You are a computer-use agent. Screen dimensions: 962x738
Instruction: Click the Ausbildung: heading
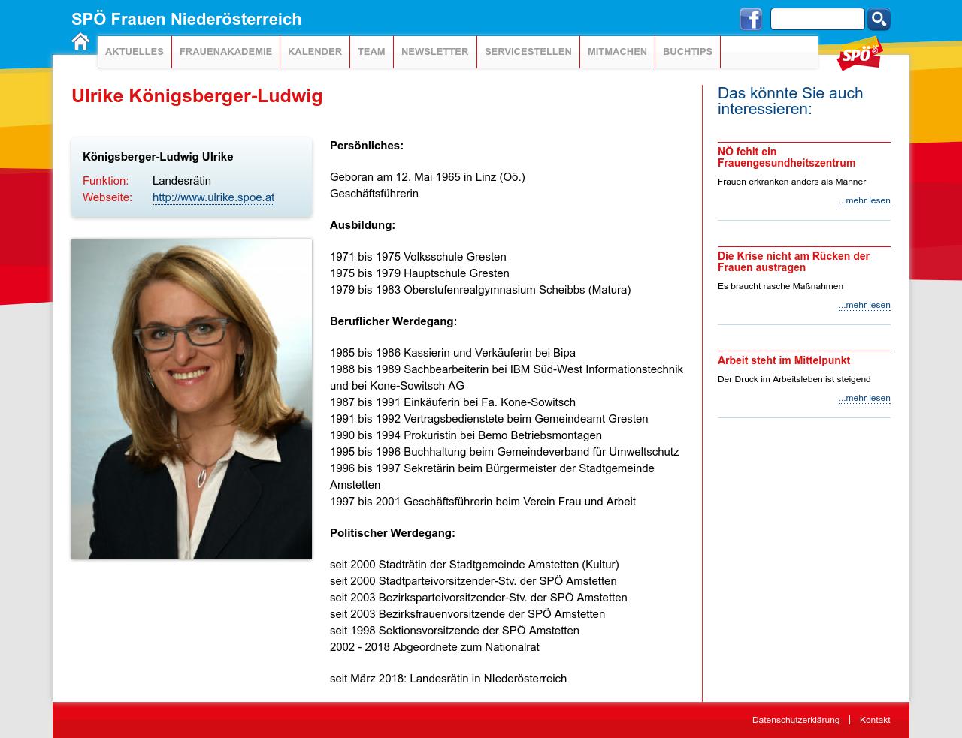point(362,225)
